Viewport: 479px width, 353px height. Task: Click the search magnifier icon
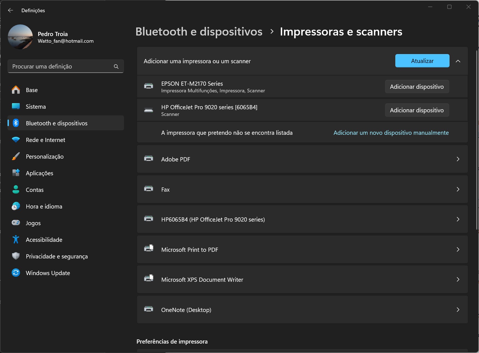click(x=116, y=67)
